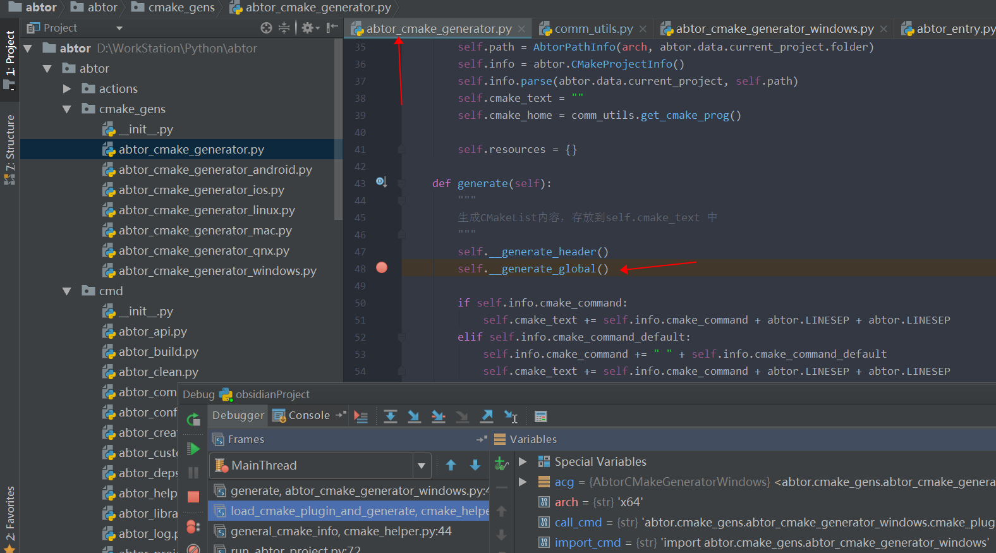Click Collapse All icon in Project panel

284,28
